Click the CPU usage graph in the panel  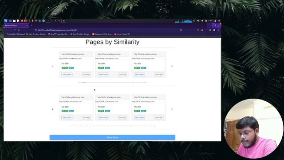[183, 21]
